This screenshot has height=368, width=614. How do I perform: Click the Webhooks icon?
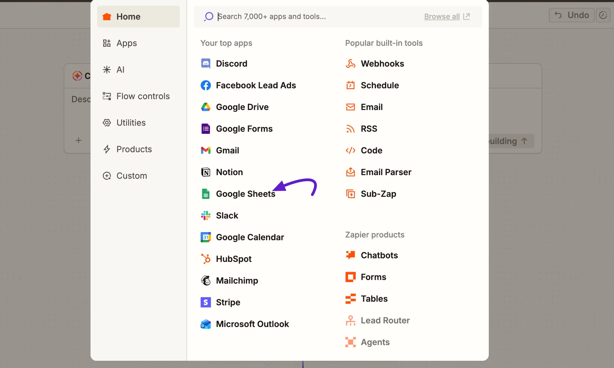[350, 64]
